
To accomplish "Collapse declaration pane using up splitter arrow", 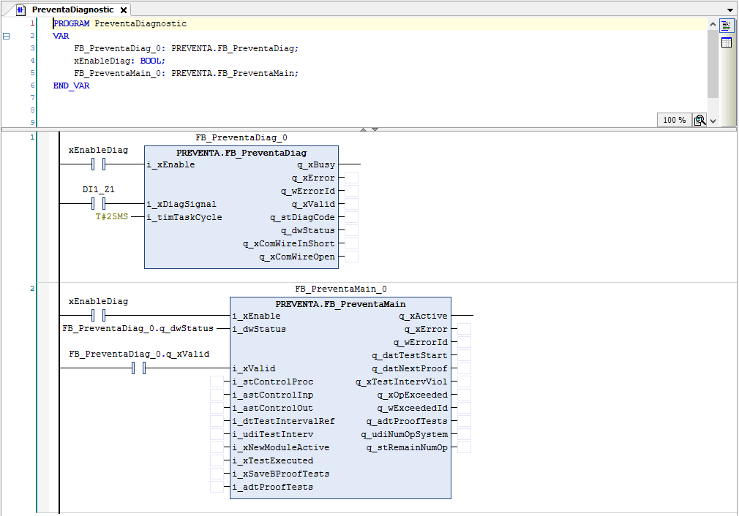I will click(363, 129).
